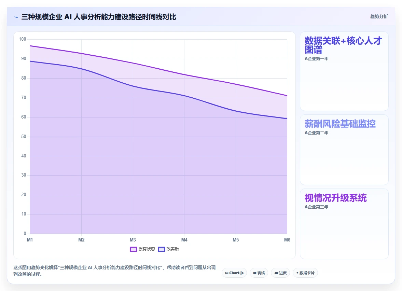This screenshot has width=402, height=291.
Task: Click the Chart.js chip's small icon
Action: pyautogui.click(x=227, y=273)
